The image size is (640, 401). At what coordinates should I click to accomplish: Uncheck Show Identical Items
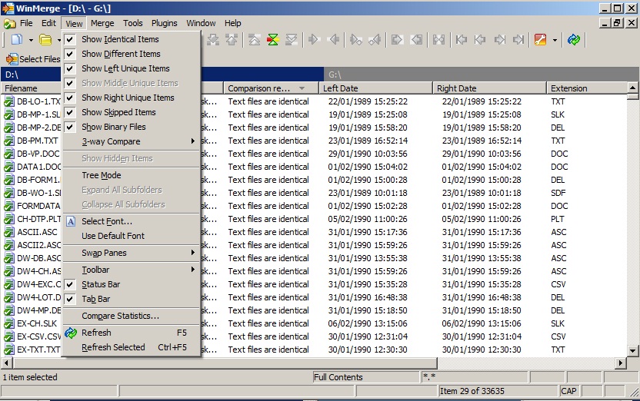[132, 39]
